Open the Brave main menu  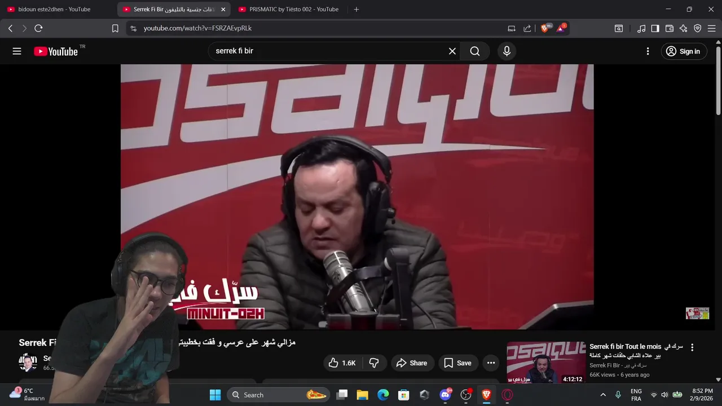coord(712,28)
